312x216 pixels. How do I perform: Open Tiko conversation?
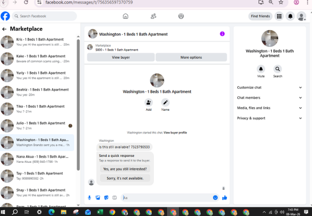(37, 109)
